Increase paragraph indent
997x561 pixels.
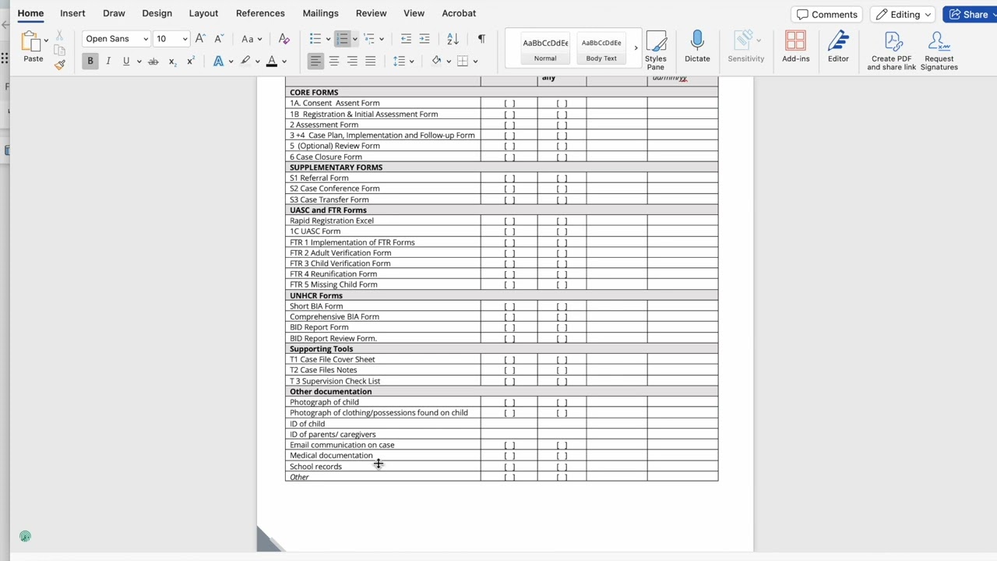425,38
